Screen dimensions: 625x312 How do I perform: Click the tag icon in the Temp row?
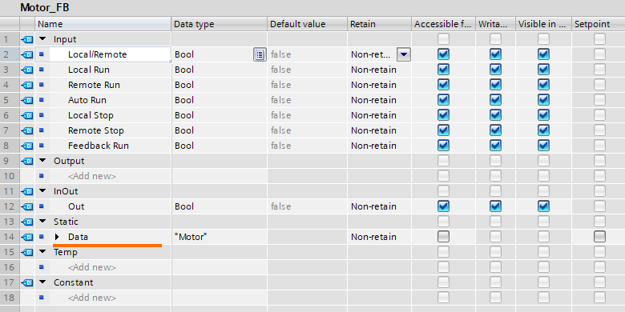pyautogui.click(x=27, y=252)
